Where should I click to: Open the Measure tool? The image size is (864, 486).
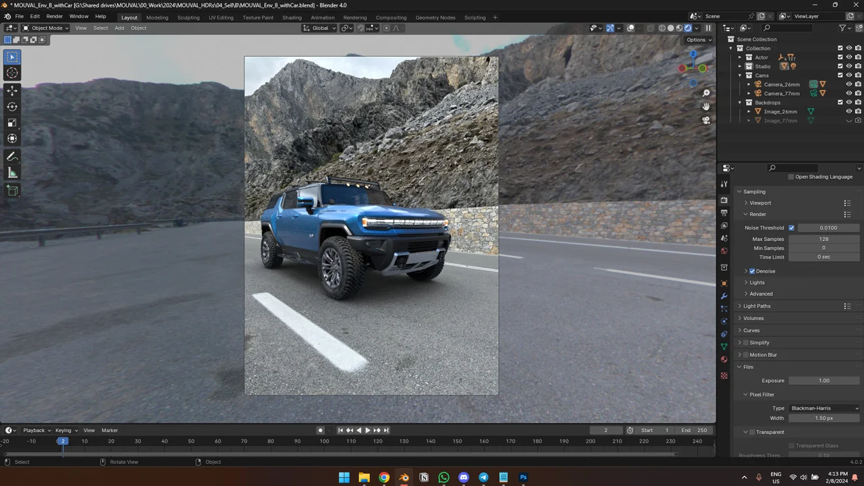[11, 172]
